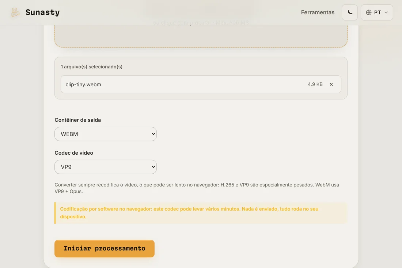402x268 pixels.
Task: Click the Sunasty cat logo icon
Action: point(15,12)
